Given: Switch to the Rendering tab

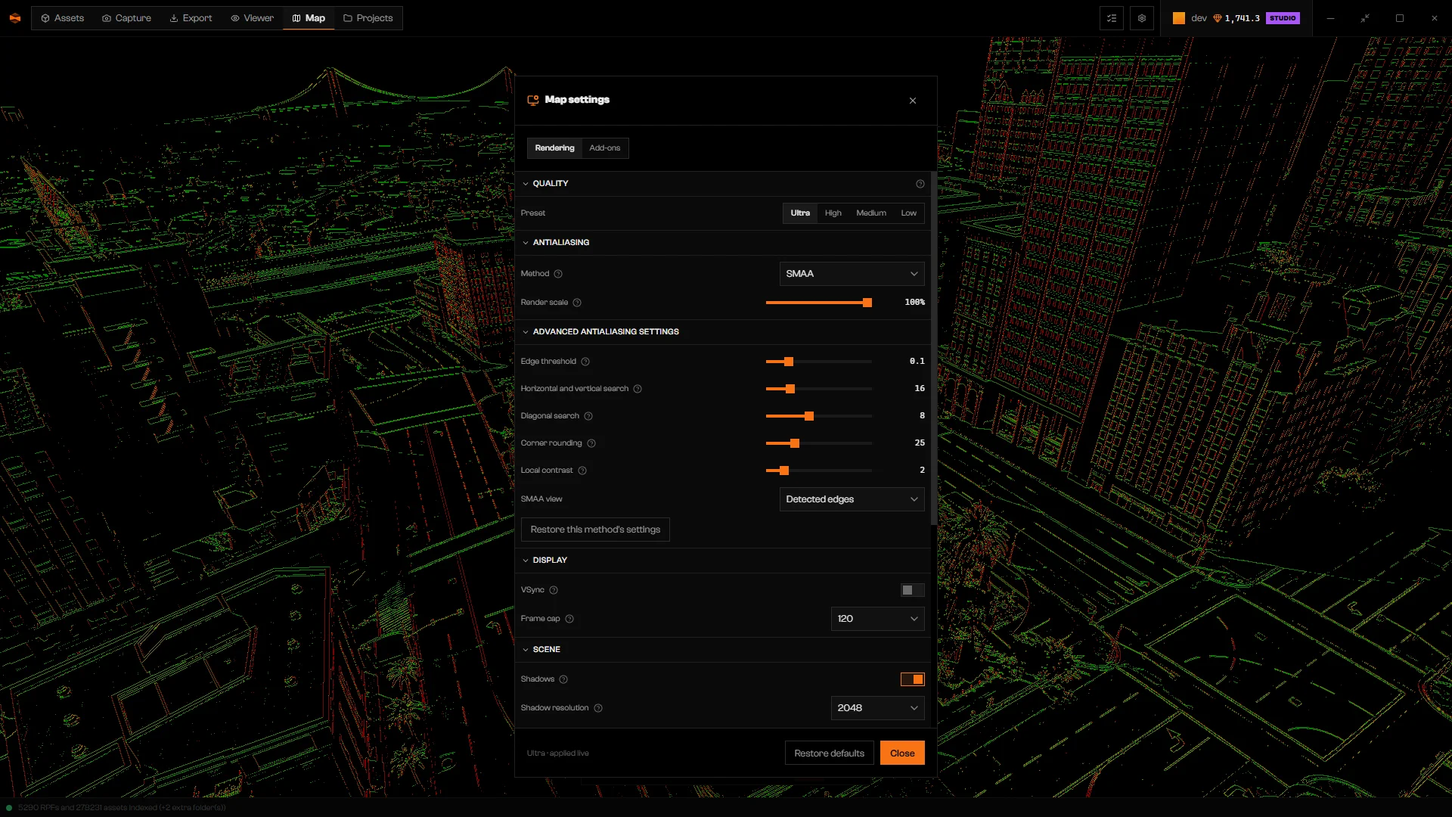Looking at the screenshot, I should pos(554,148).
